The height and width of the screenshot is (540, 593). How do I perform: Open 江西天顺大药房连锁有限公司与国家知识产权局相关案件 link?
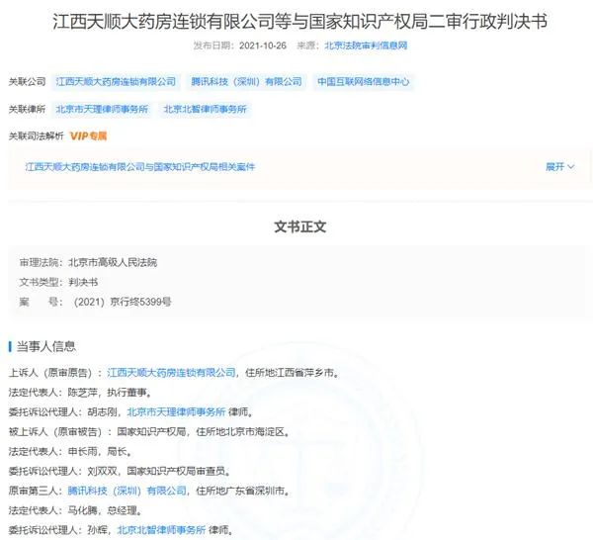pyautogui.click(x=140, y=167)
